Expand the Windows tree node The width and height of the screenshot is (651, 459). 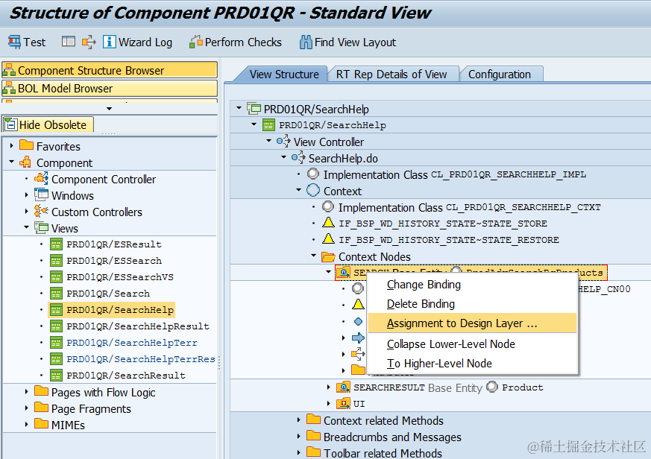coord(26,194)
